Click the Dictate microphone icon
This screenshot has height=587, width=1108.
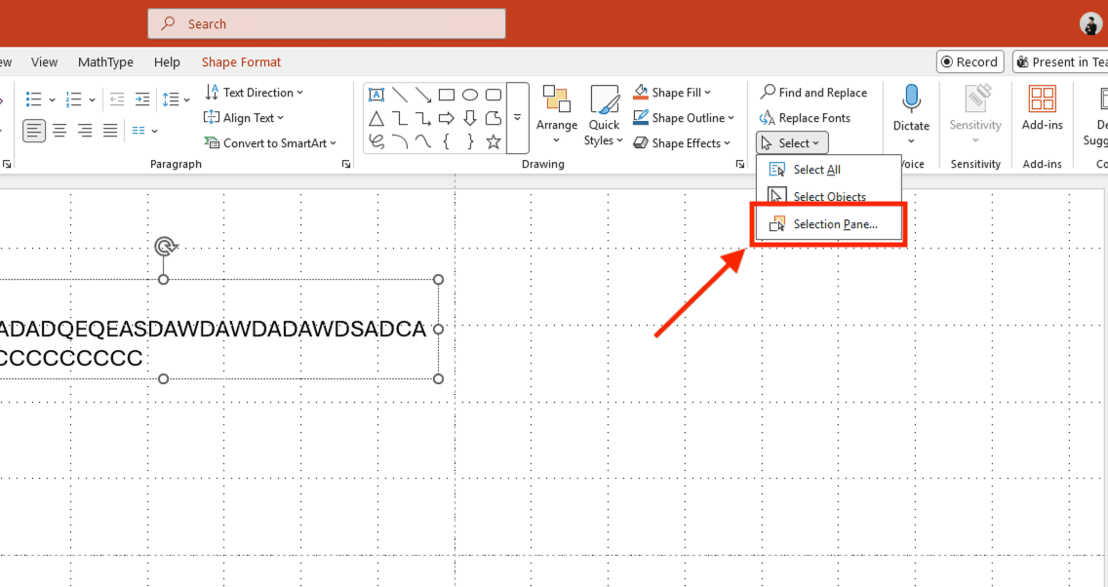pos(911,98)
